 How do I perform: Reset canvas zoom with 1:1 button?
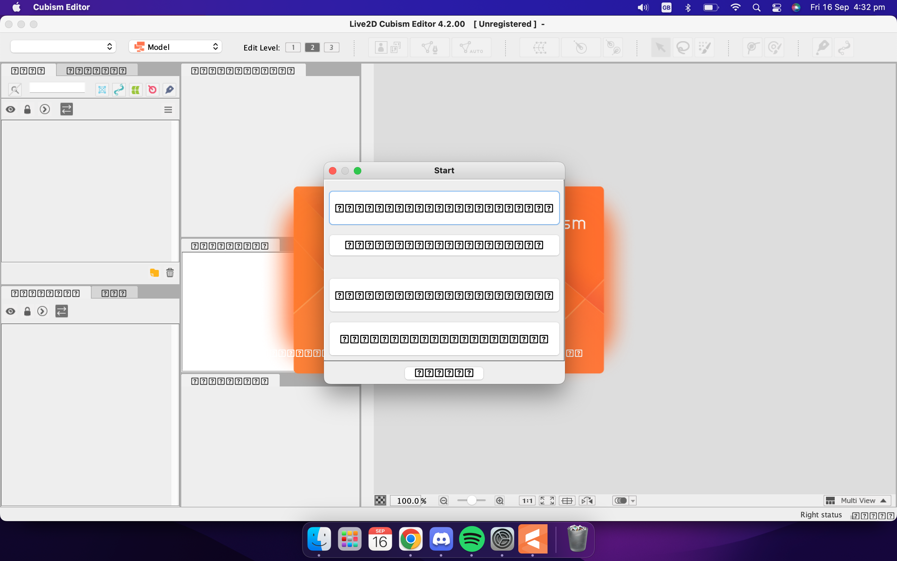tap(527, 501)
